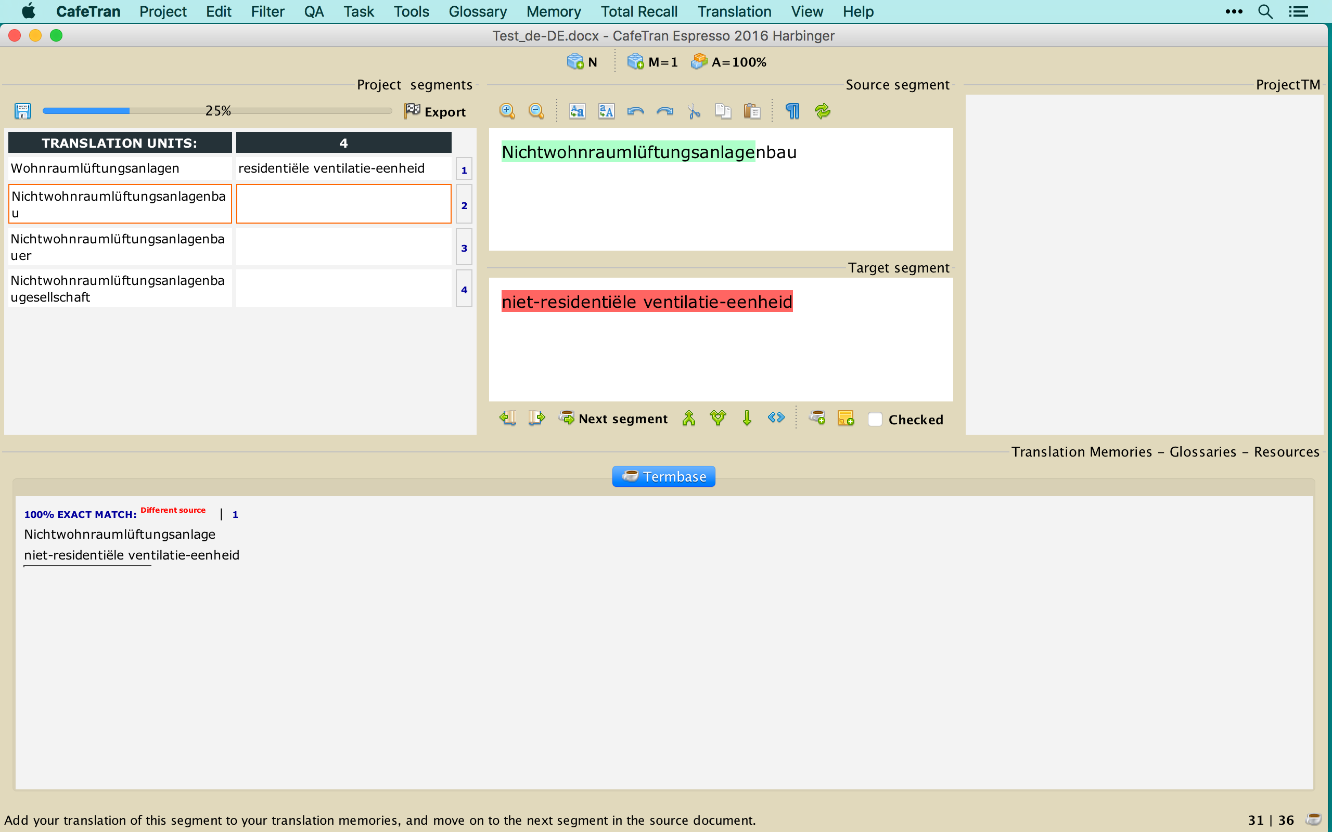
Task: Click the Export button
Action: [435, 112]
